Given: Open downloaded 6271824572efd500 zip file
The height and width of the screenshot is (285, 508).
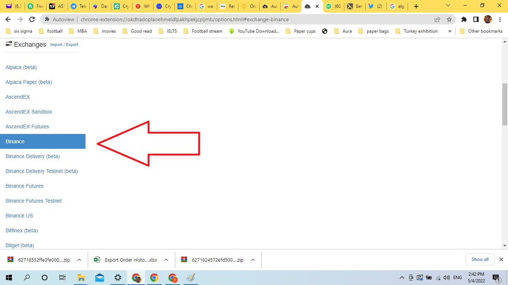Looking at the screenshot, I should coord(213,260).
